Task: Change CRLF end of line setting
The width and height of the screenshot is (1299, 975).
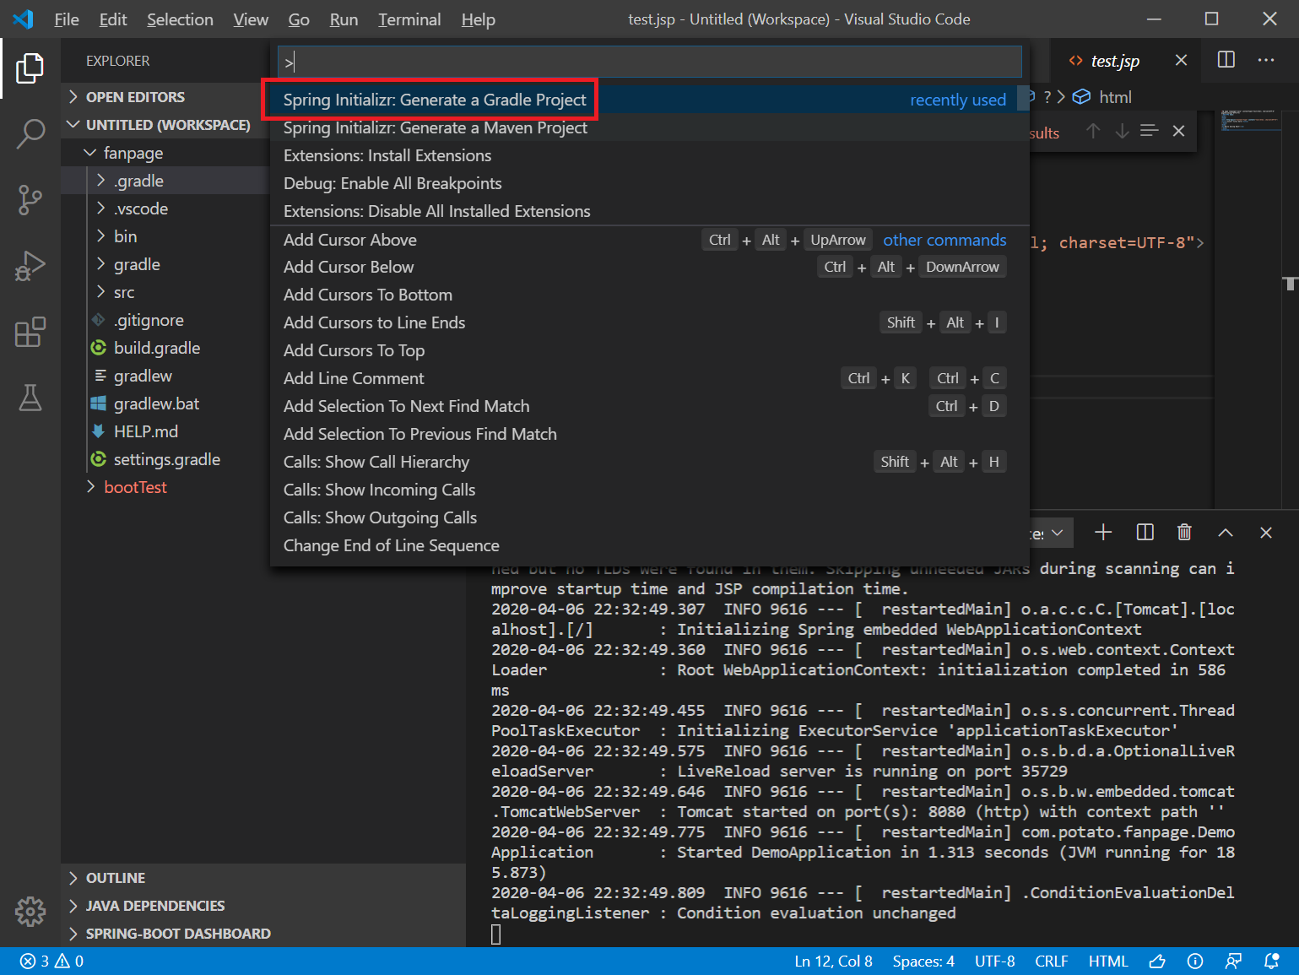Action: 1052,961
